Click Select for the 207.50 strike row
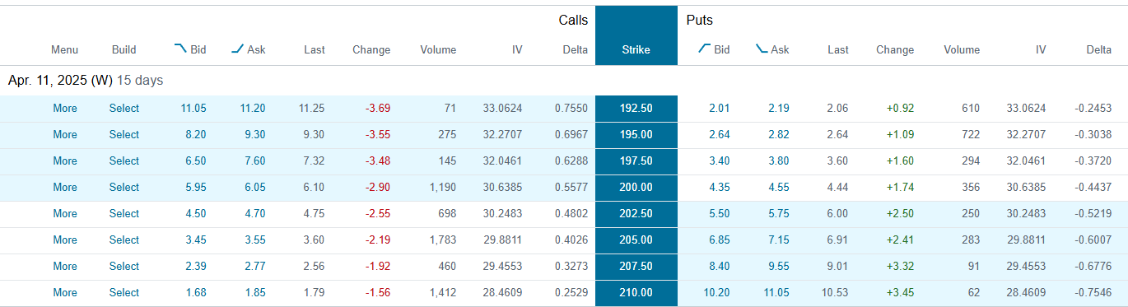 (124, 266)
